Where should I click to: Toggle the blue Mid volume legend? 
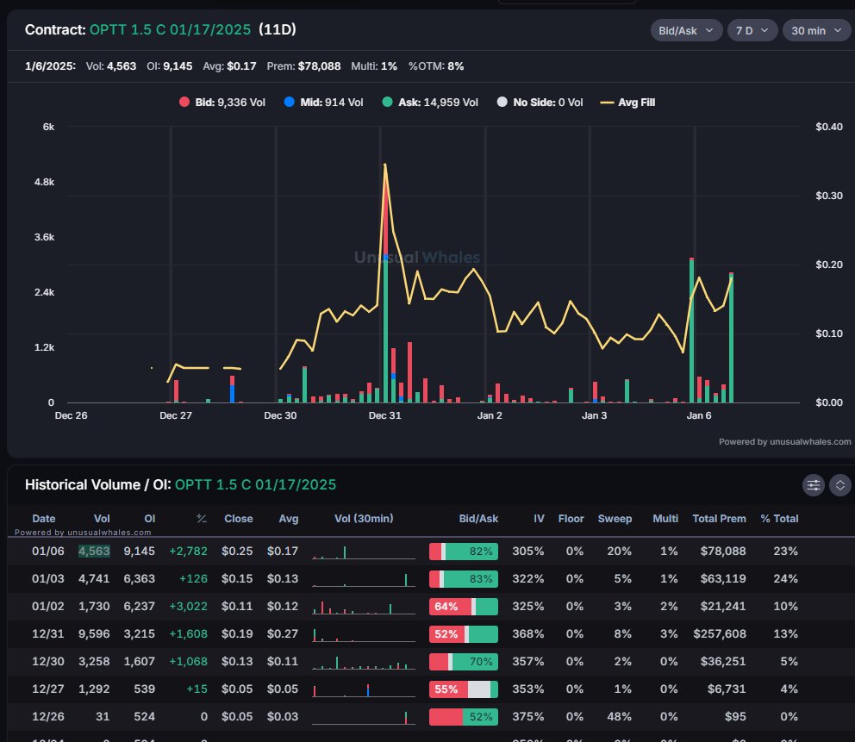click(x=289, y=102)
